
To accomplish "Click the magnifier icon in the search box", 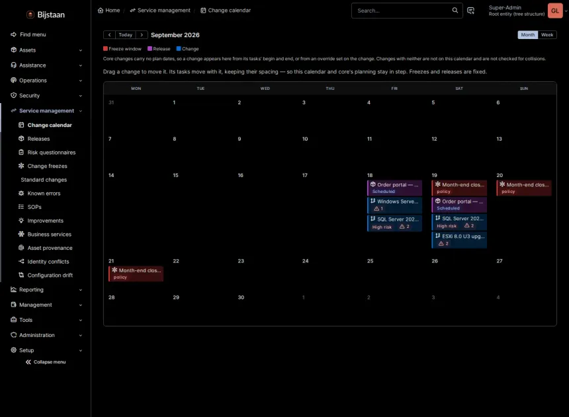I will coord(455,10).
